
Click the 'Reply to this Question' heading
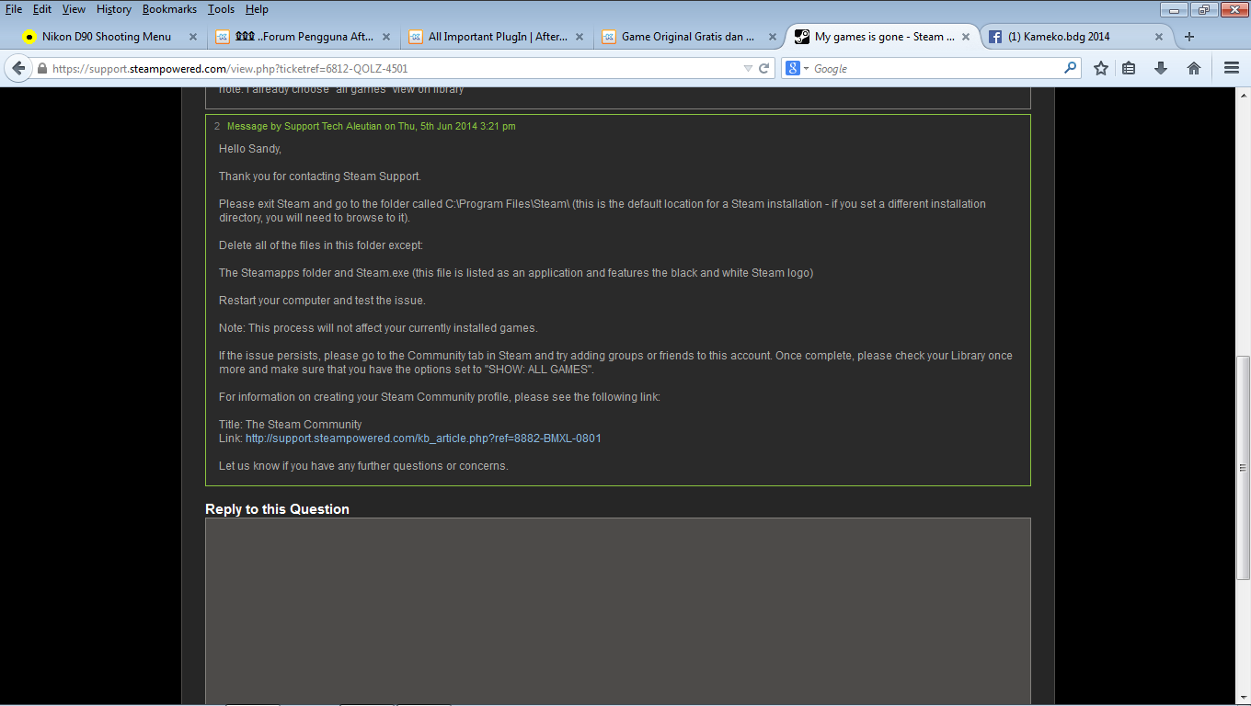tap(277, 509)
